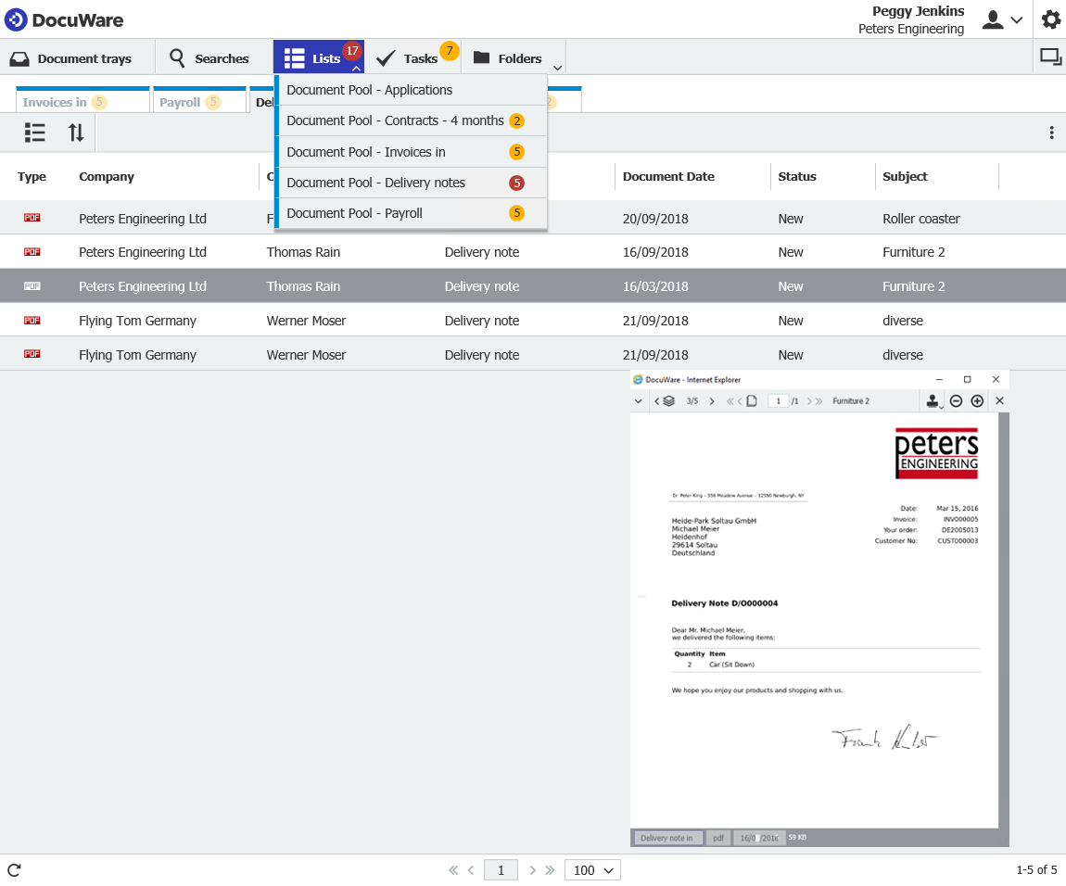Image resolution: width=1066 pixels, height=886 pixels.
Task: Switch to the Invoices in tab
Action: 55,102
